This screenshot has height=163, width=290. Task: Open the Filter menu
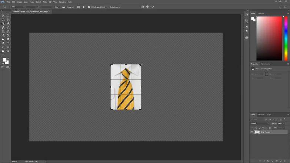pos(45,2)
